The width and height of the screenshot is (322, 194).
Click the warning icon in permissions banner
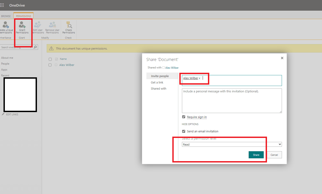[51, 48]
